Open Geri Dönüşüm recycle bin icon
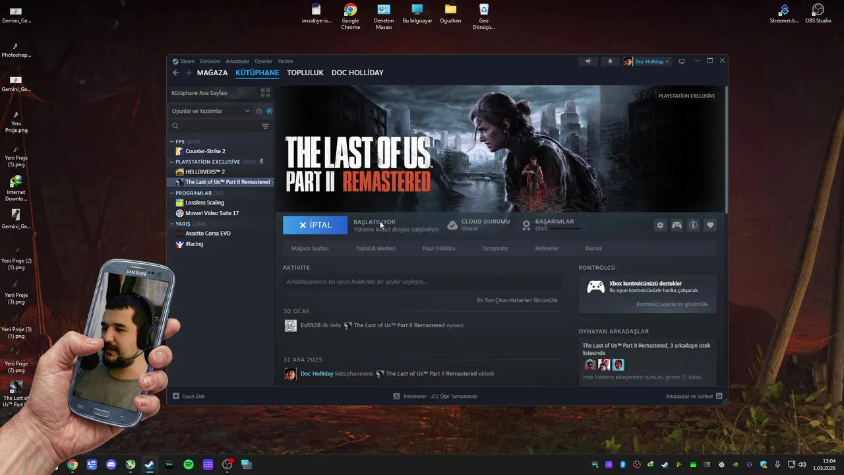844x475 pixels. coord(483,16)
